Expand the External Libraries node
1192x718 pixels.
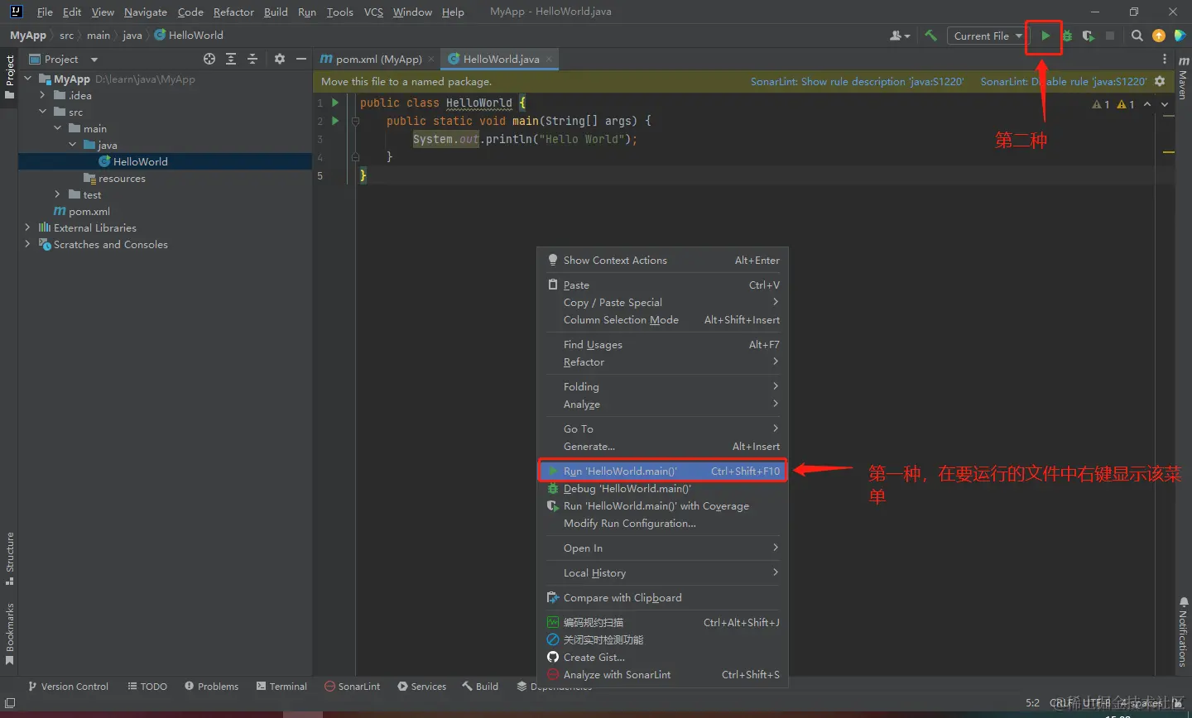tap(27, 227)
